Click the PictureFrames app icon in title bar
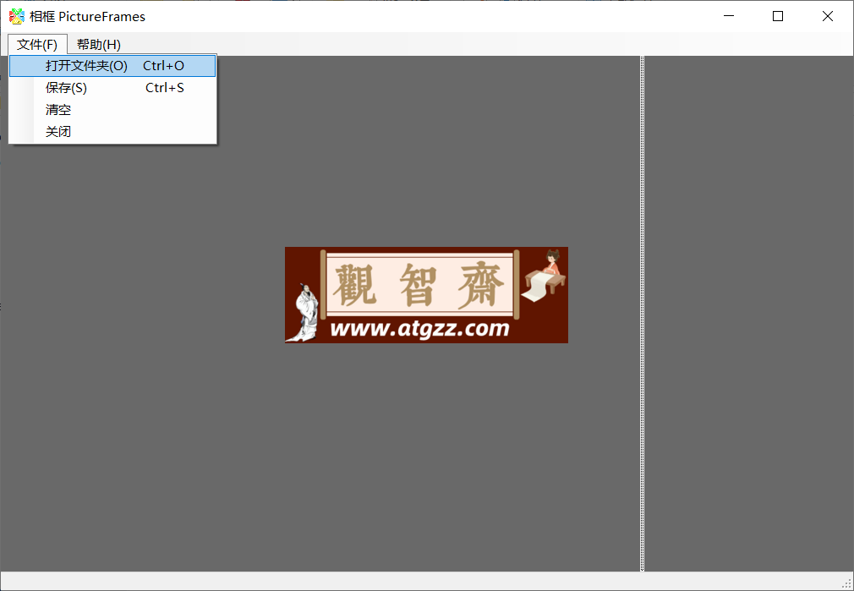 click(17, 16)
